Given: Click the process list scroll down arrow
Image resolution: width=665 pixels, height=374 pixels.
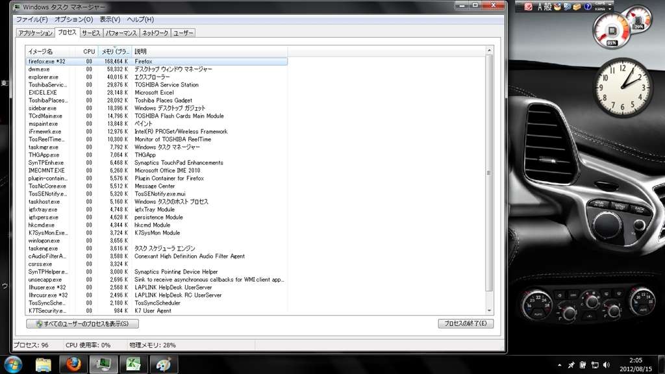Looking at the screenshot, I should pyautogui.click(x=489, y=310).
